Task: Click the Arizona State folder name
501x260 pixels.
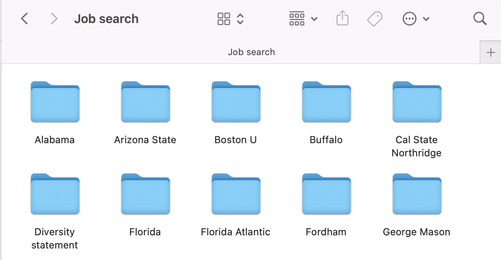Action: (145, 140)
